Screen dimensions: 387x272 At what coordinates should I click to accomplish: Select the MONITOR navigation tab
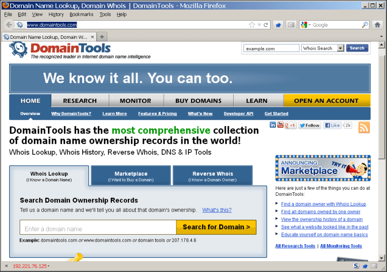point(136,100)
